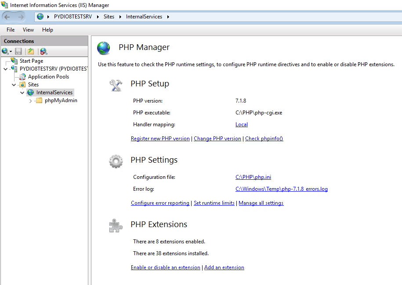402x285 pixels.
Task: Open Check phpinfo() link
Action: pyautogui.click(x=264, y=139)
